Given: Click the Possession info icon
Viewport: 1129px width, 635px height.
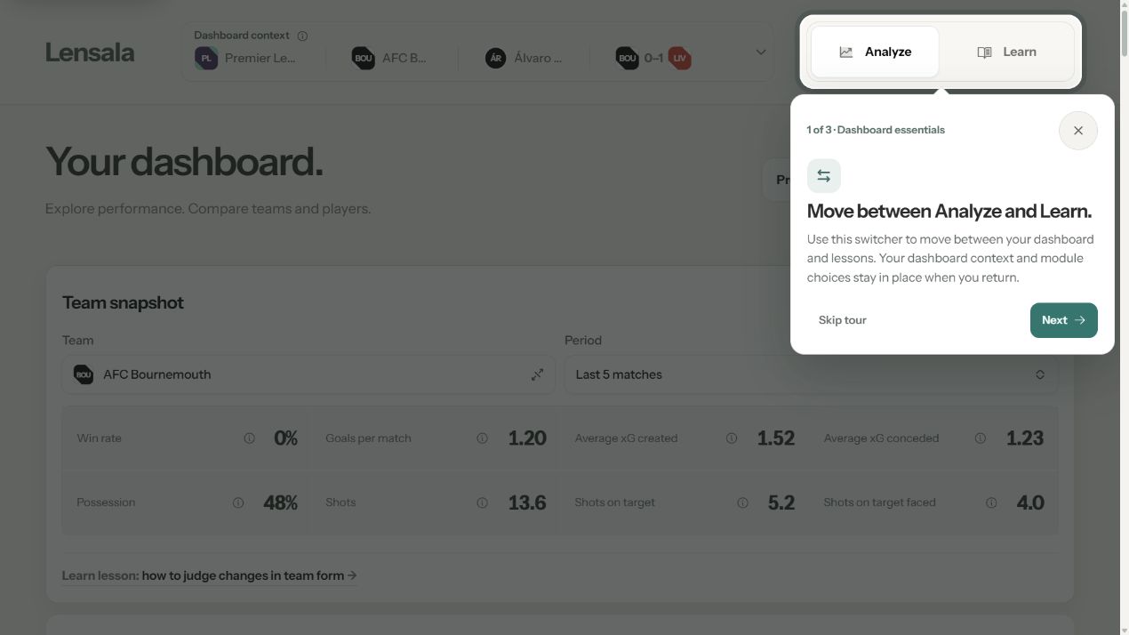Looking at the screenshot, I should pos(238,502).
